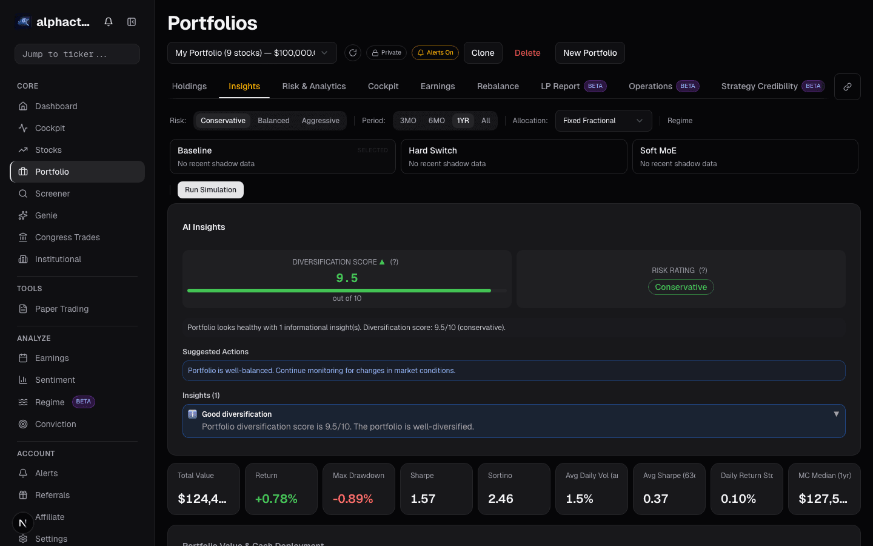Viewport: 873px width, 546px height.
Task: Click the diversification score progress bar
Action: click(x=347, y=291)
